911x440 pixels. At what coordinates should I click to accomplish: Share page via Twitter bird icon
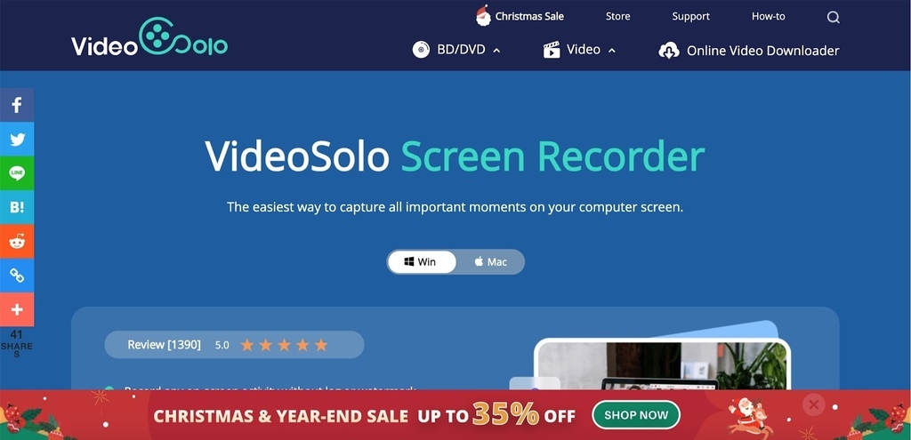pos(17,140)
